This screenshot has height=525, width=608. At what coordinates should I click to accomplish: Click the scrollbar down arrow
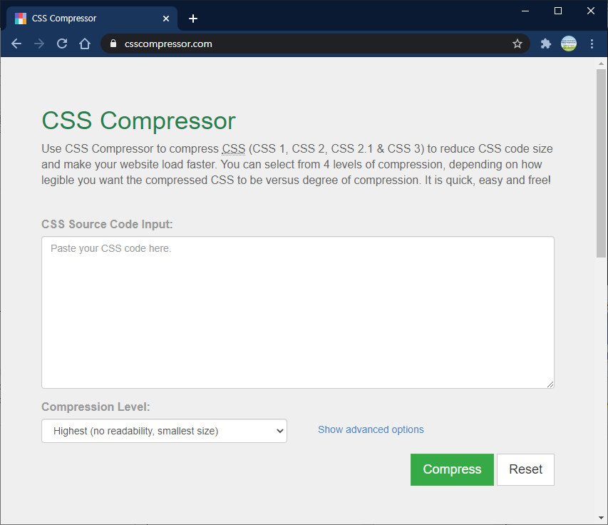click(x=601, y=518)
